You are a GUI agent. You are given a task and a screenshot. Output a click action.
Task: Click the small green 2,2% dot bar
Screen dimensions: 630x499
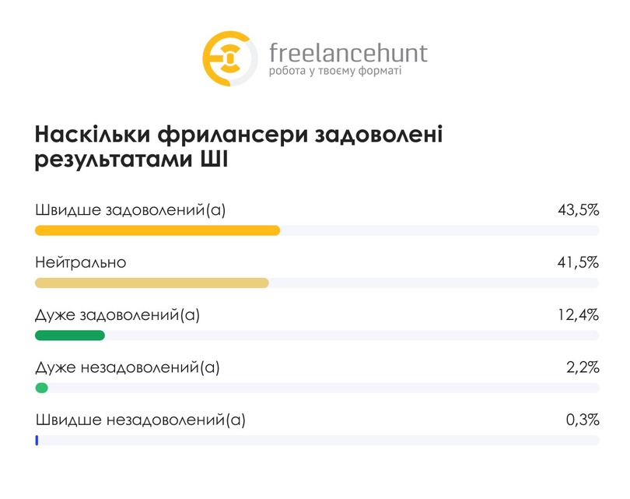pos(41,388)
